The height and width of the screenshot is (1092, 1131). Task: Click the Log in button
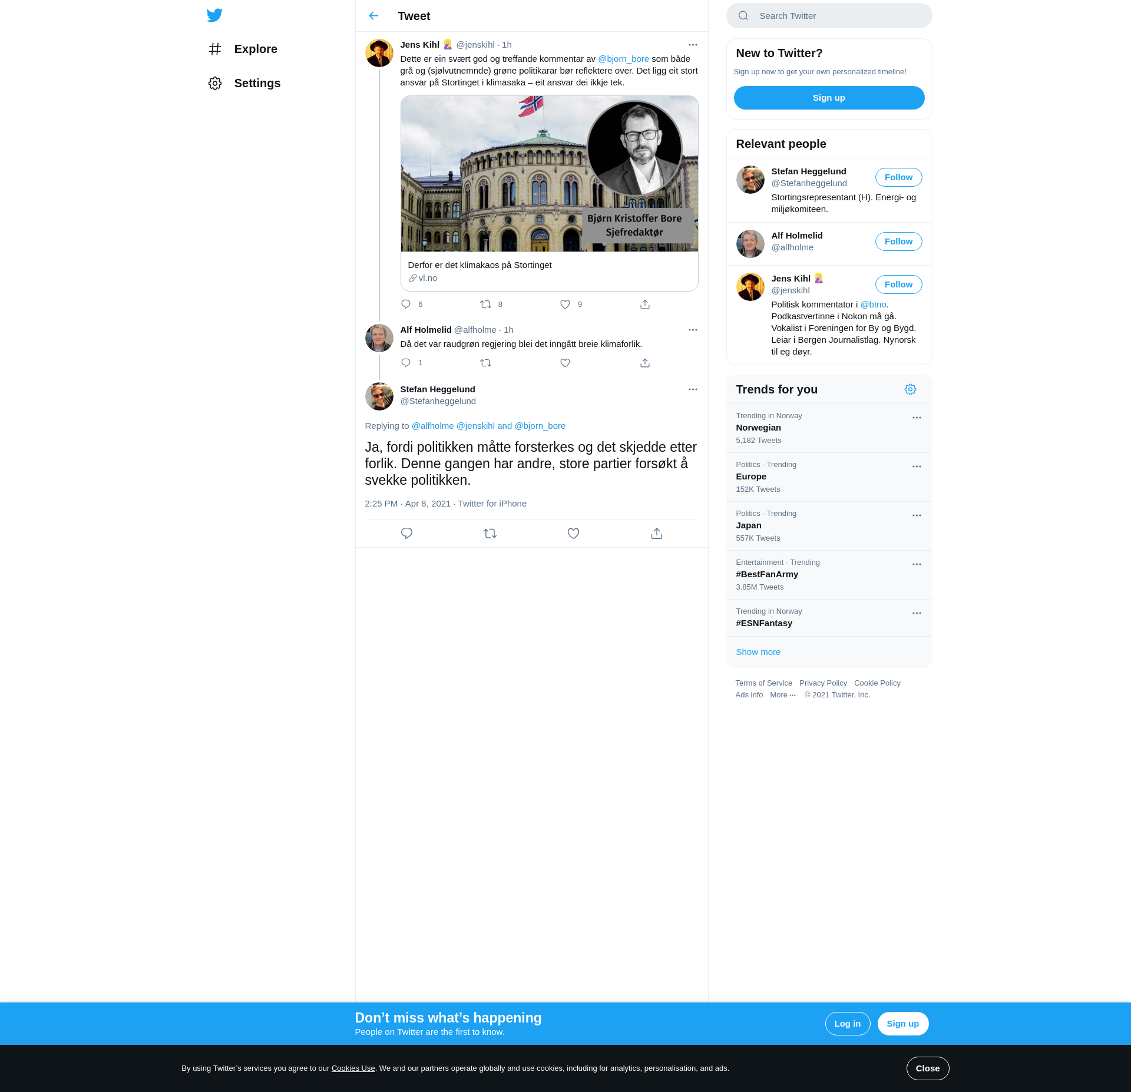point(847,1024)
